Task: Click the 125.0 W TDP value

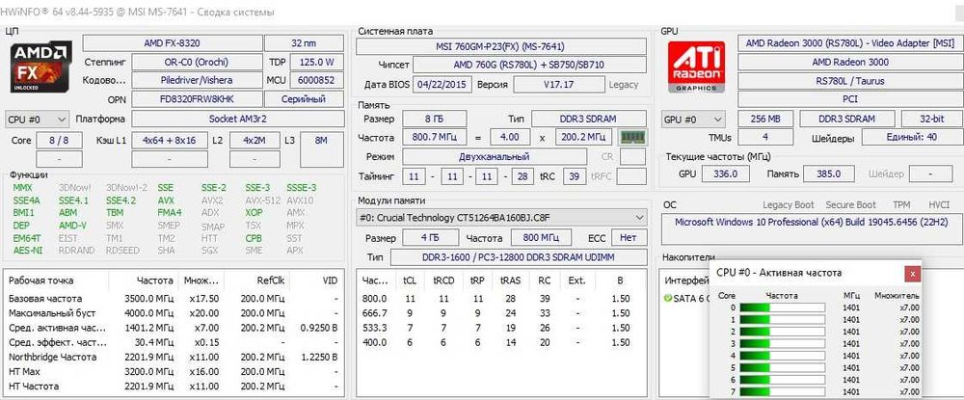Action: coord(316,62)
